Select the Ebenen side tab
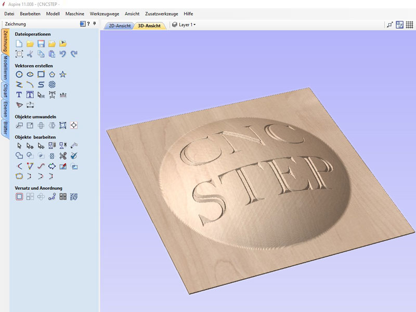The width and height of the screenshot is (416, 312). 5,109
